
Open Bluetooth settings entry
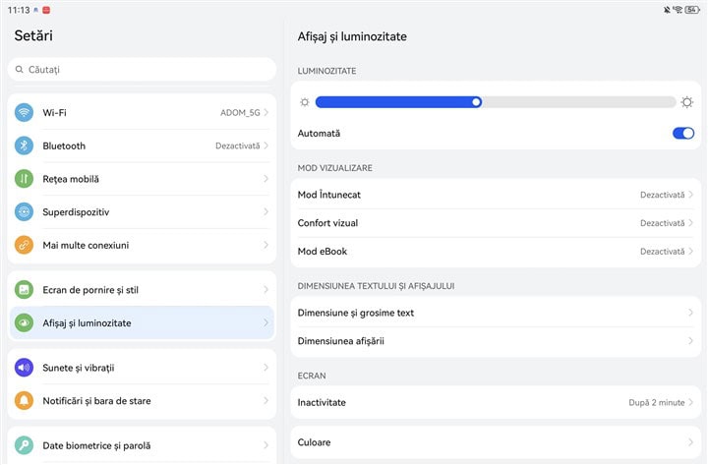(x=142, y=145)
